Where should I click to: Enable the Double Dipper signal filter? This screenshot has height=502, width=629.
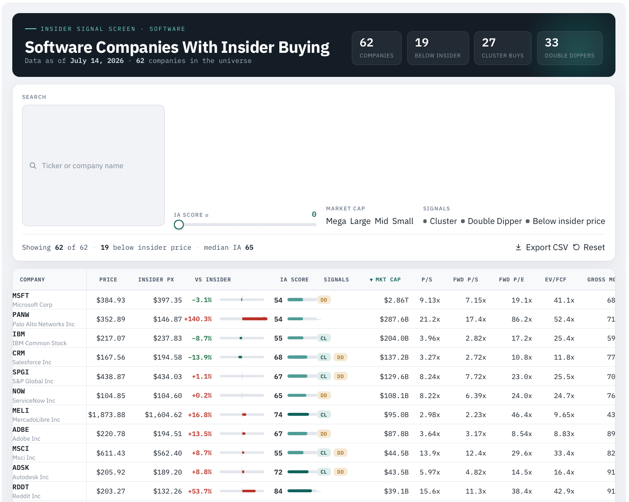point(491,221)
